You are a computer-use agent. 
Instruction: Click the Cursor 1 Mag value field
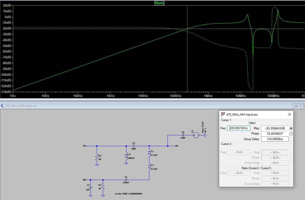tap(275, 128)
